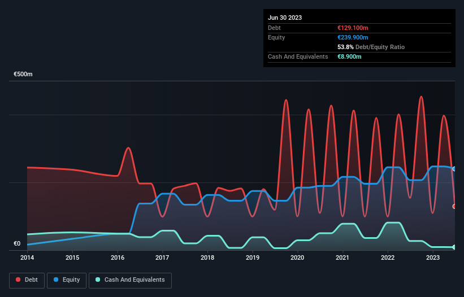Click the blue Equity legend dot
The image size is (464, 297).
pyautogui.click(x=56, y=279)
